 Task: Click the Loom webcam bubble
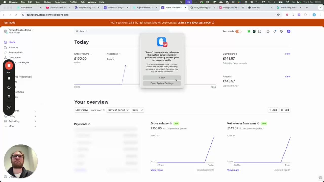coord(21,161)
